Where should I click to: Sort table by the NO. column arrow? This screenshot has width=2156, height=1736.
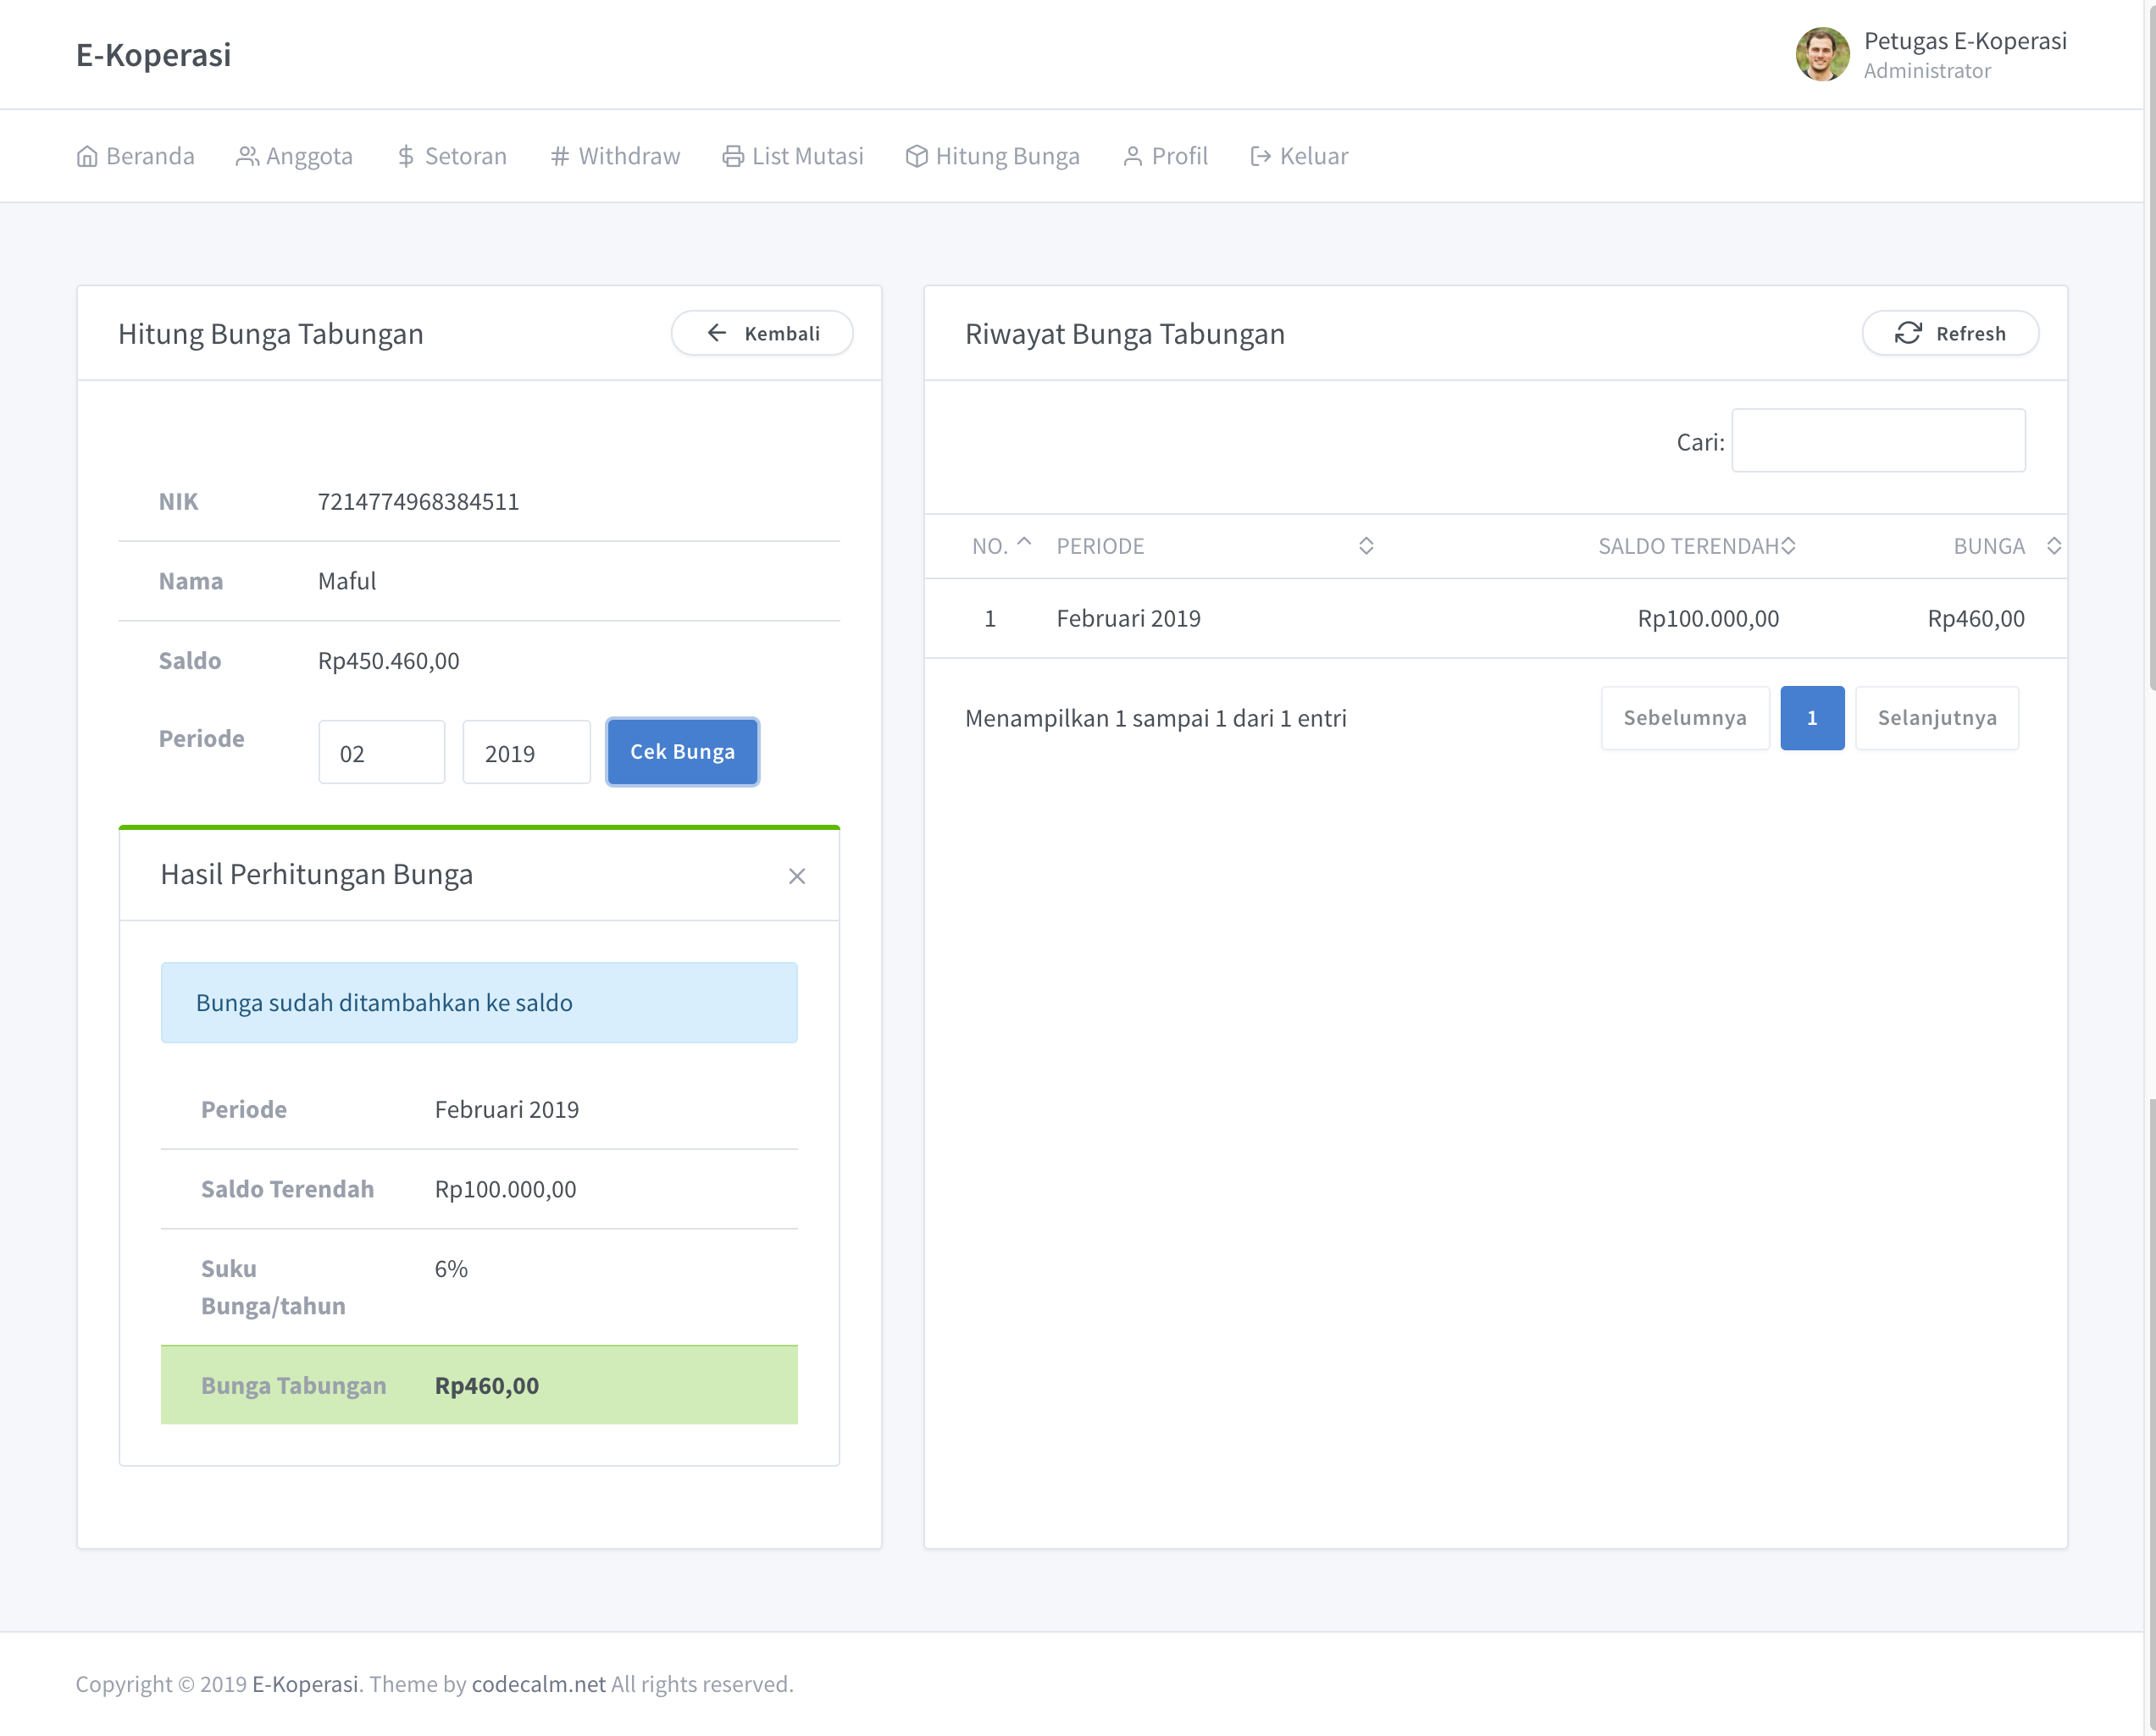click(x=1023, y=543)
